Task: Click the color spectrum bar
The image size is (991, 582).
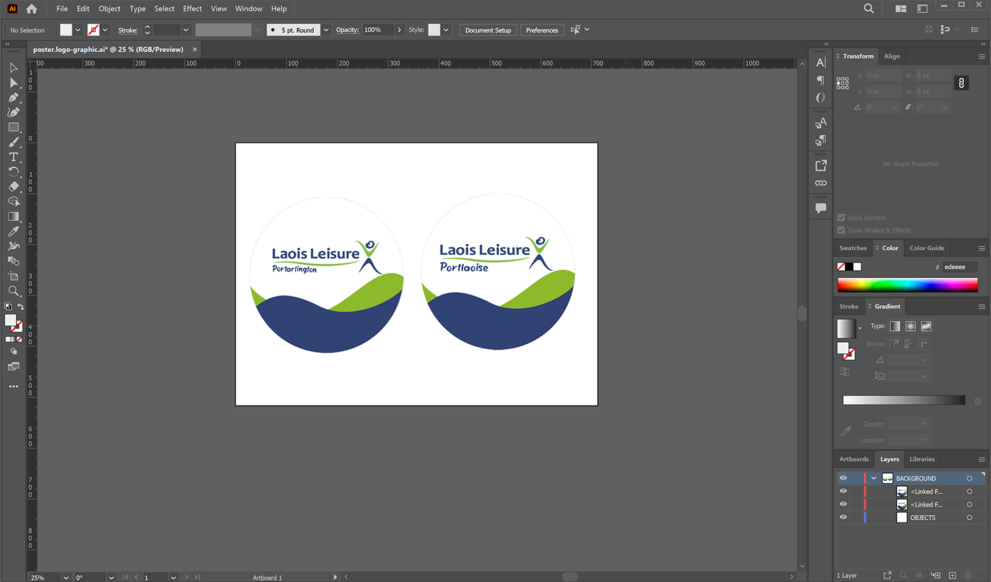Action: (x=907, y=285)
